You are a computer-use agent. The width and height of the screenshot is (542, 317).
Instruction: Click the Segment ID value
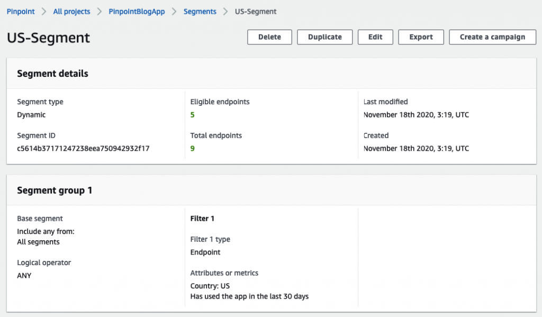(83, 149)
